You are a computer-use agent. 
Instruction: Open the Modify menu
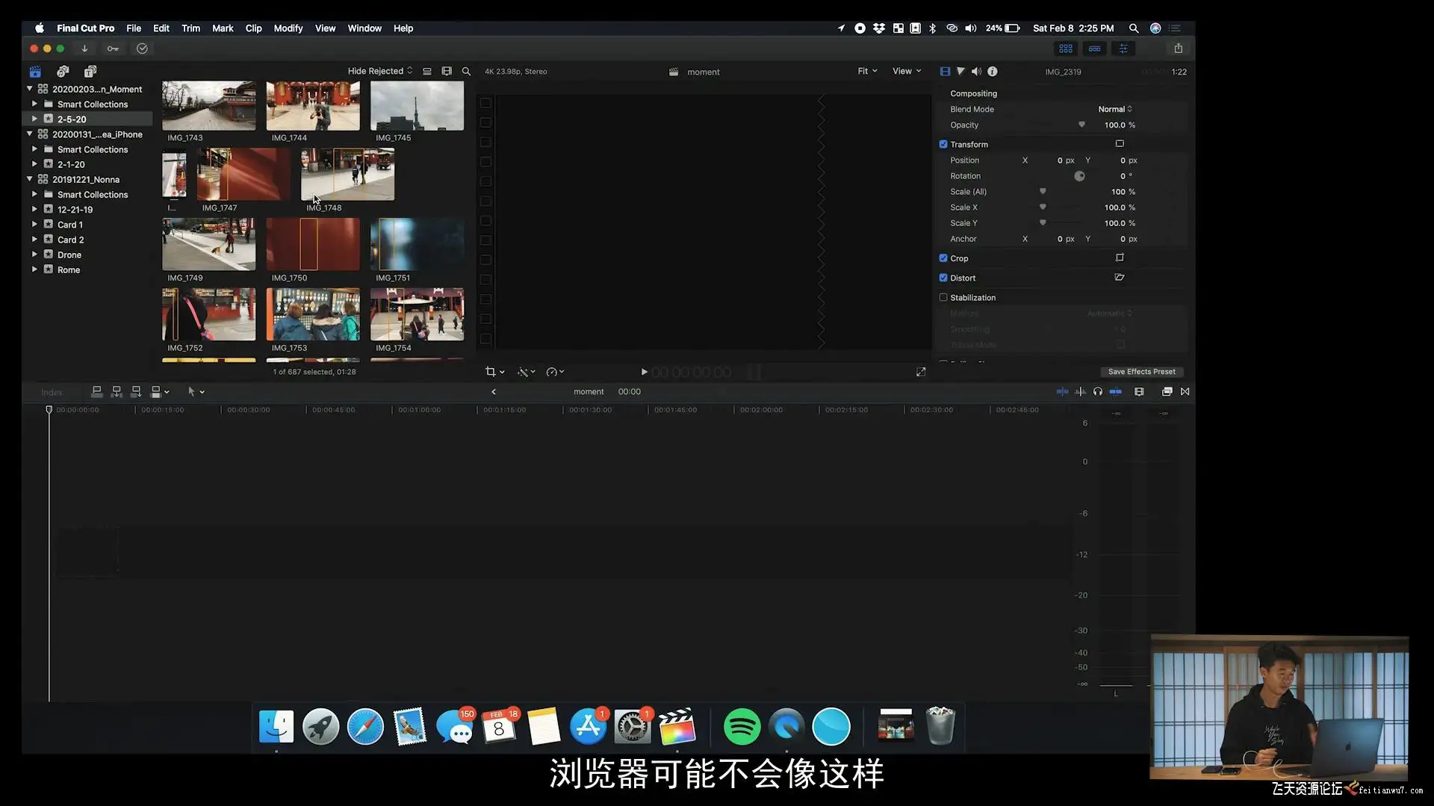[x=288, y=28]
